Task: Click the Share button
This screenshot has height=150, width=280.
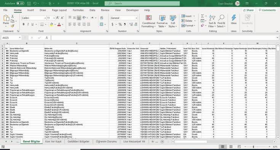Action: point(248,10)
